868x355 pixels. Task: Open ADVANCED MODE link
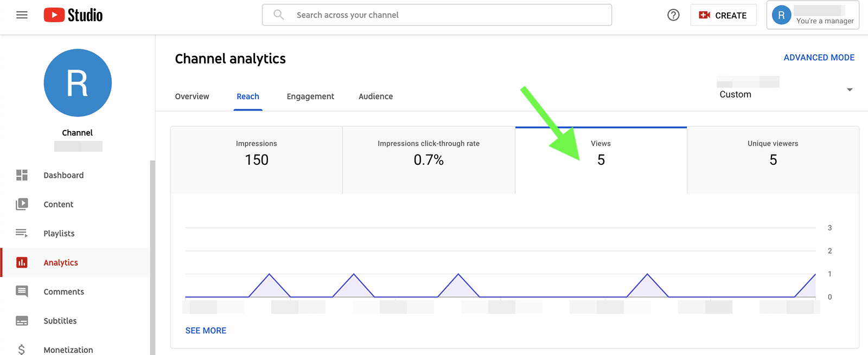tap(819, 57)
